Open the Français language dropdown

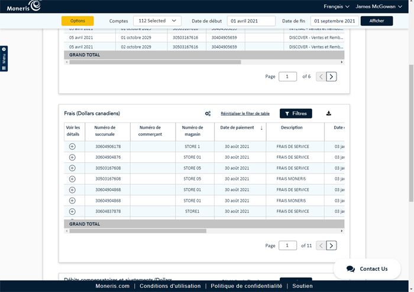337,6
